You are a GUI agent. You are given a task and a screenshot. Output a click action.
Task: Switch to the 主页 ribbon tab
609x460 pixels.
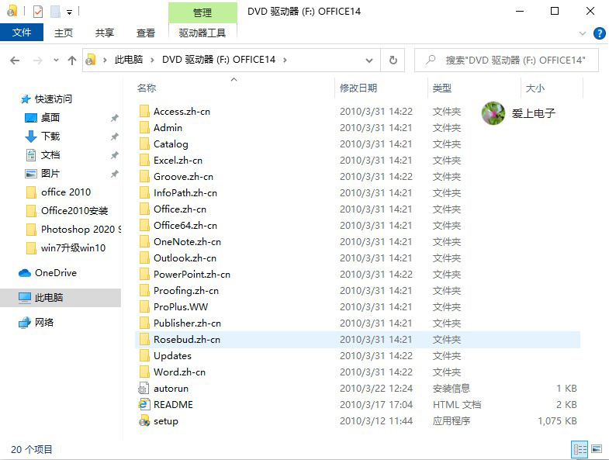64,33
